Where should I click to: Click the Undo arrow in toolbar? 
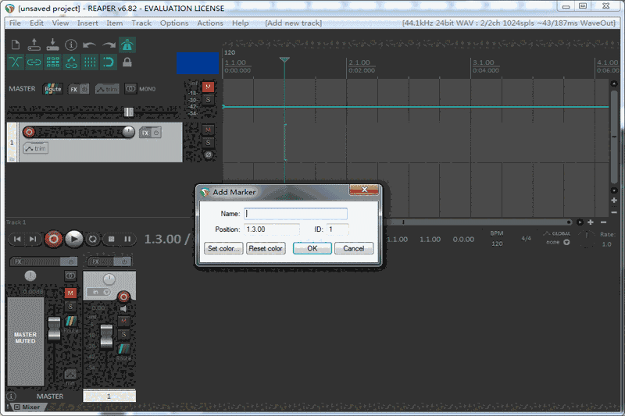point(90,44)
